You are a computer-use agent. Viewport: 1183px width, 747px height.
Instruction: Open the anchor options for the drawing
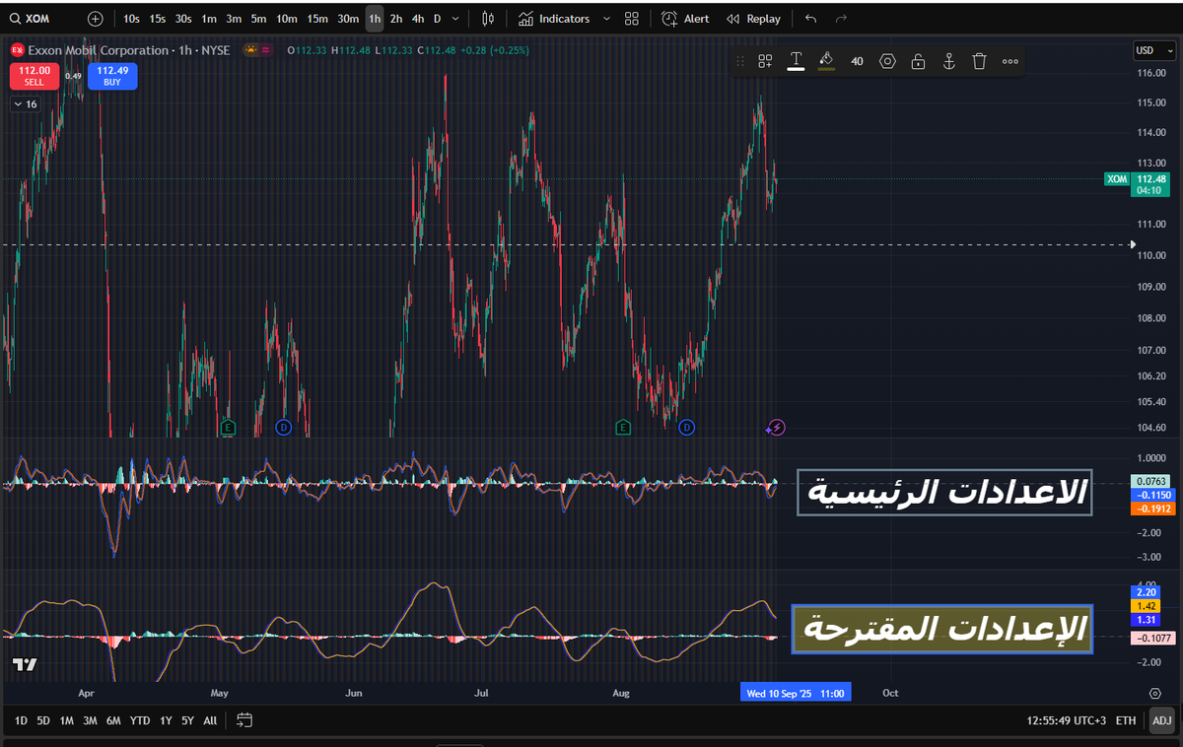click(x=948, y=61)
